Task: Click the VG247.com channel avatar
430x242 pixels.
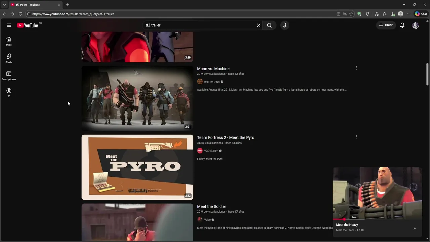Action: point(200,151)
